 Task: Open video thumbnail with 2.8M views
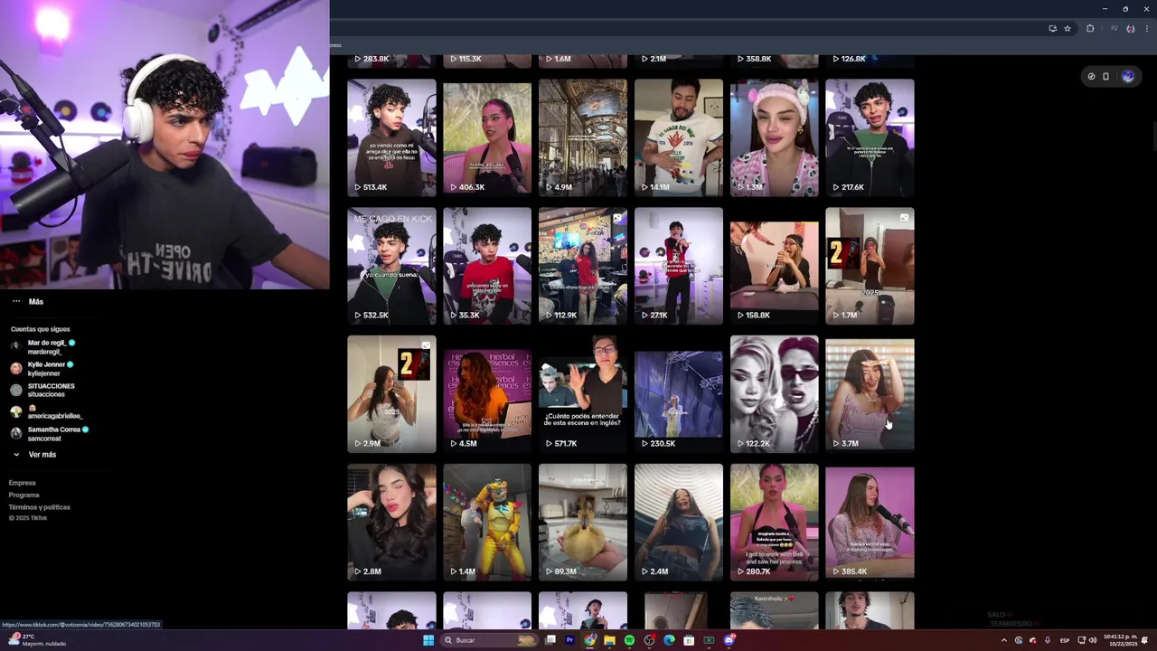391,523
